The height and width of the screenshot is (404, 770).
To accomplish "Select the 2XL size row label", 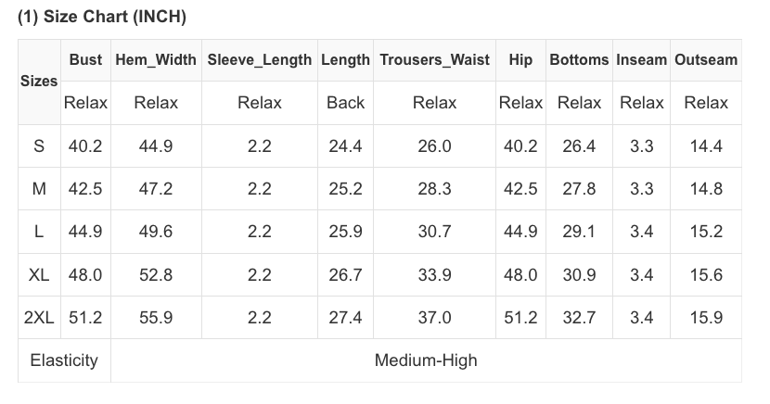I will click(39, 318).
